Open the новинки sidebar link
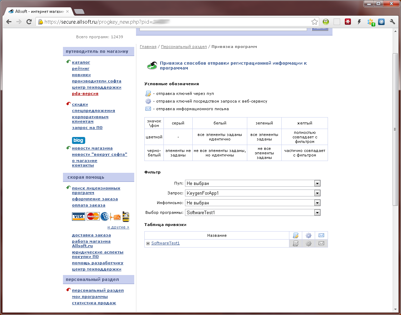This screenshot has height=315, width=401. [x=81, y=75]
